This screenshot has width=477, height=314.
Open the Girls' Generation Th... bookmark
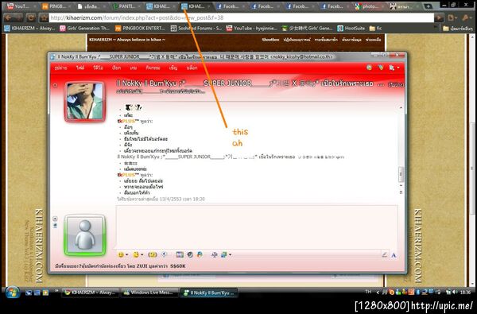(84, 29)
